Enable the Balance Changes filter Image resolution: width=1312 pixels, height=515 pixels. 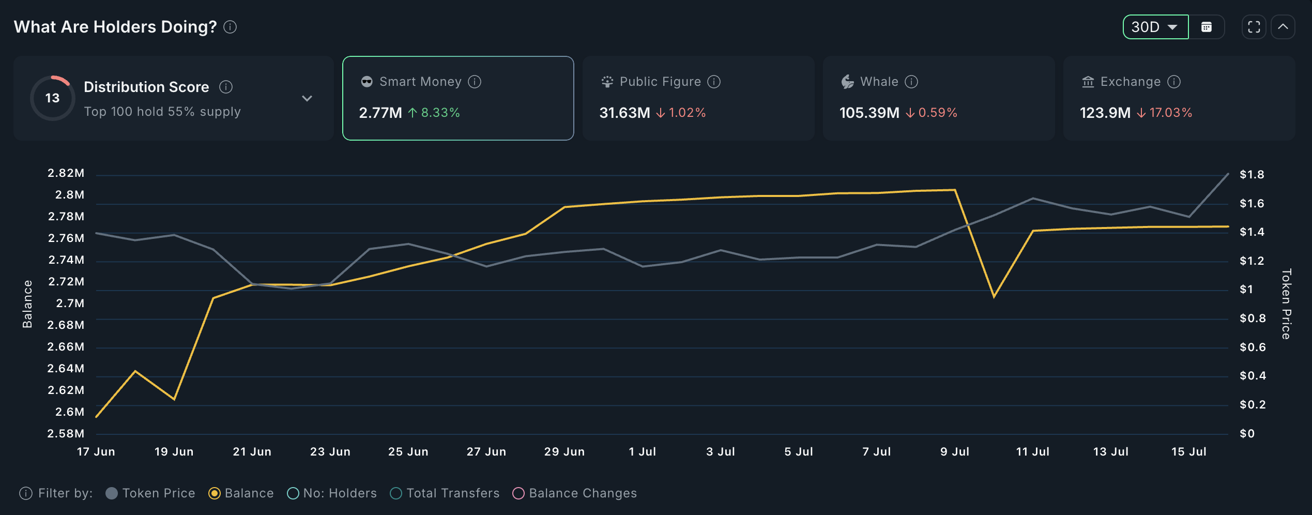pos(518,493)
